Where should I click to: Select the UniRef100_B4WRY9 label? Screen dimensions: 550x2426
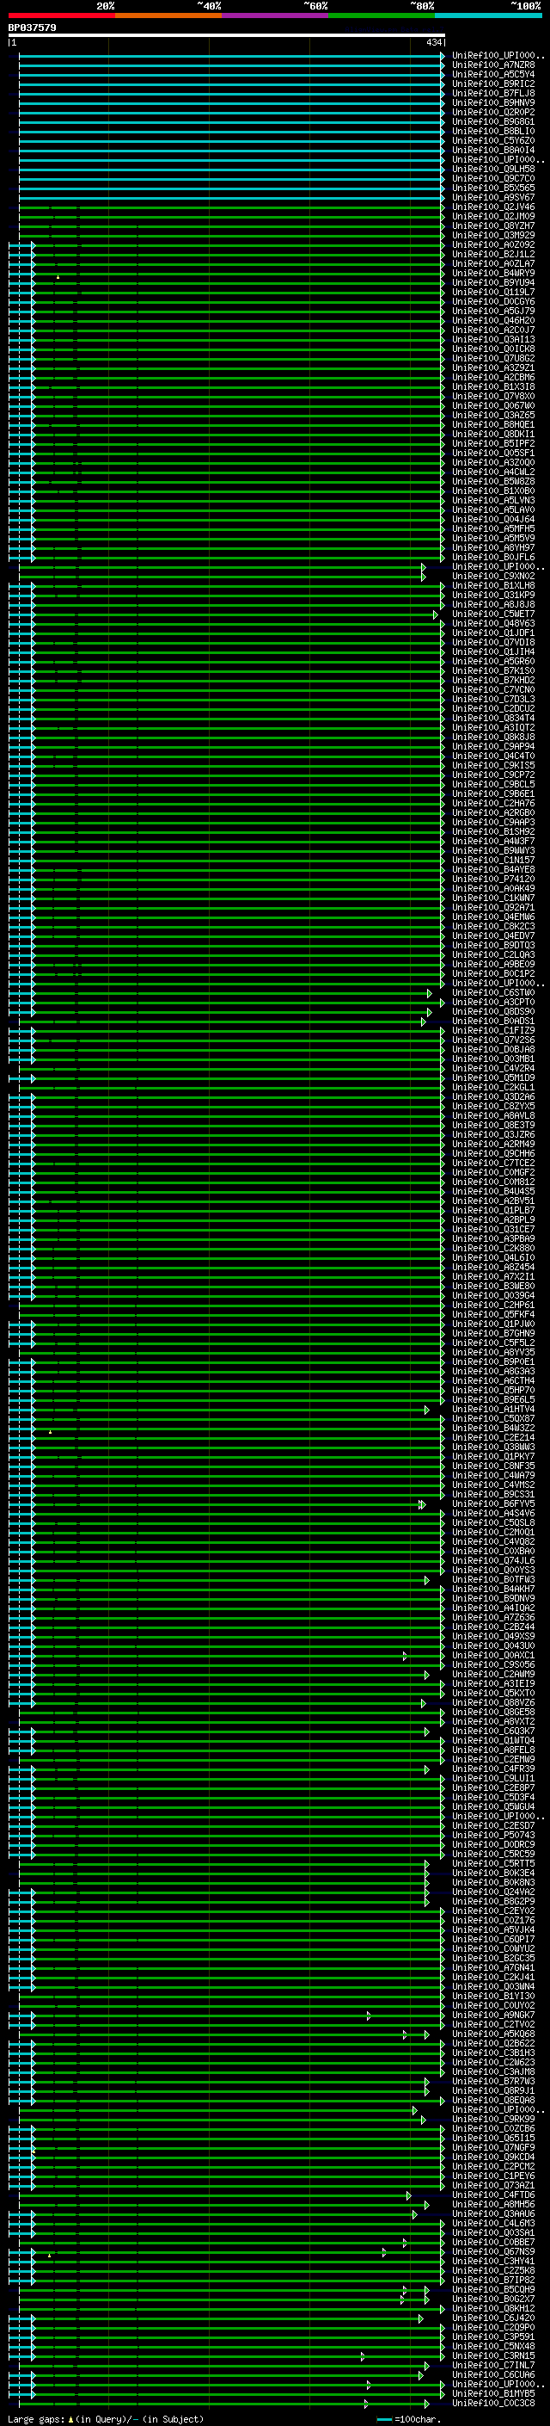pyautogui.click(x=493, y=273)
